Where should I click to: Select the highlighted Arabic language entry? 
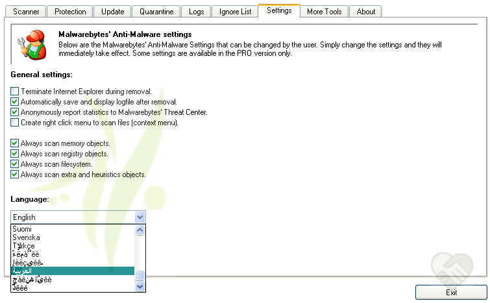(73, 271)
